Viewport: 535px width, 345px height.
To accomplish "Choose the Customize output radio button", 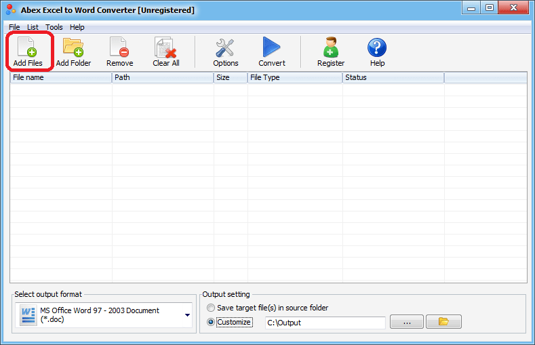I will pyautogui.click(x=211, y=322).
